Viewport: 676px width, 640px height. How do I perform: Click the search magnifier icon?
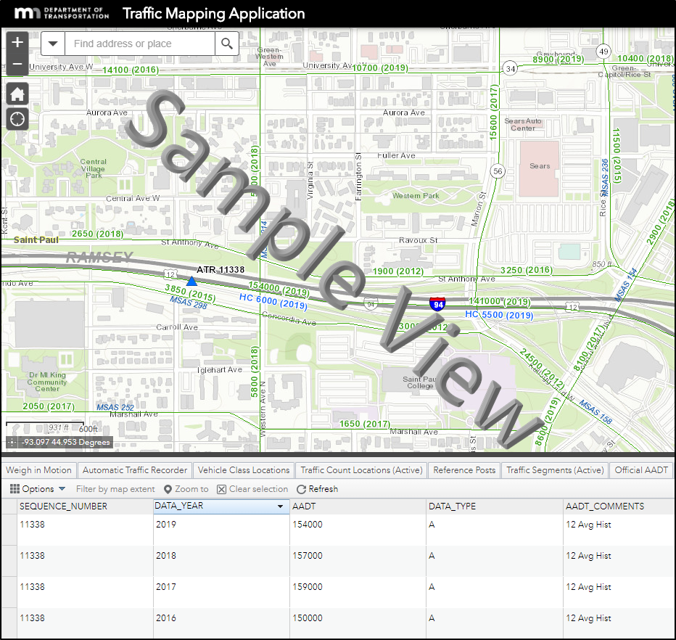[226, 44]
